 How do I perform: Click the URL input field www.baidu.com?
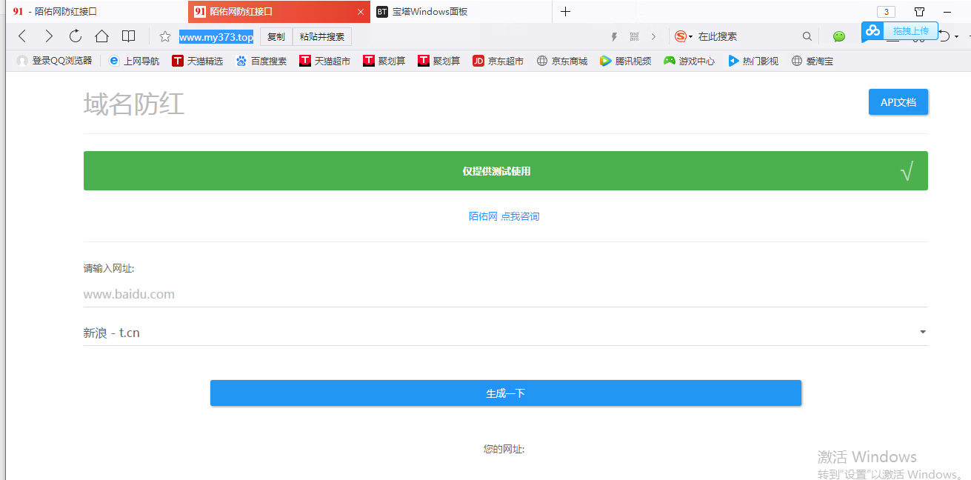pos(505,294)
